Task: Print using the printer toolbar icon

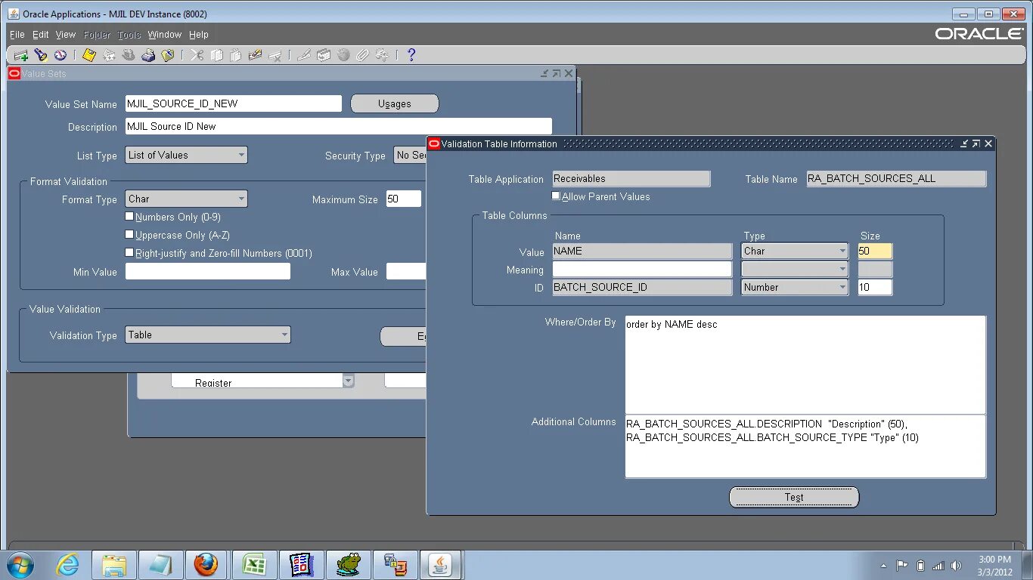Action: click(x=148, y=55)
